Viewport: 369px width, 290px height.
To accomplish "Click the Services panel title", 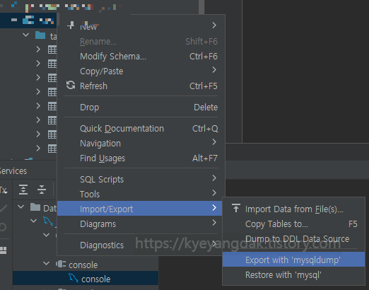I will pyautogui.click(x=13, y=171).
